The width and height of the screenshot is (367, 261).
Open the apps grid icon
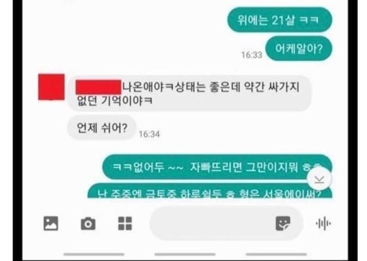(x=125, y=223)
